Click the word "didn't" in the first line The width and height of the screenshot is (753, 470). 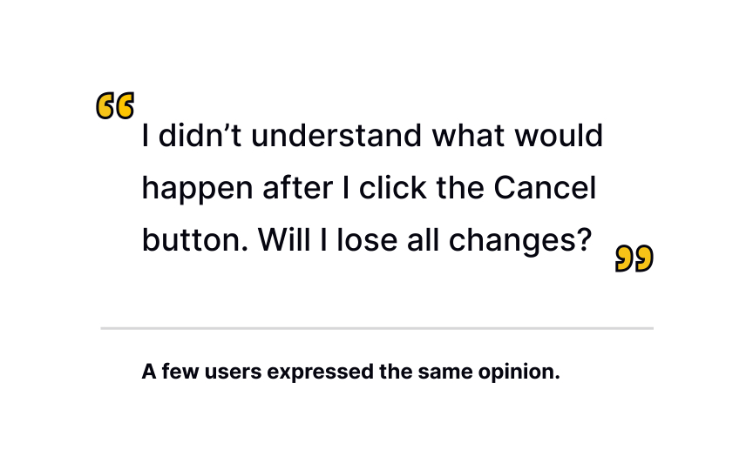200,135
